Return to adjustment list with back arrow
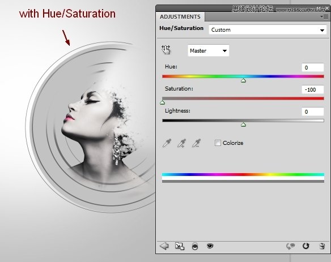Viewport: 331px width, 262px height. (x=164, y=246)
